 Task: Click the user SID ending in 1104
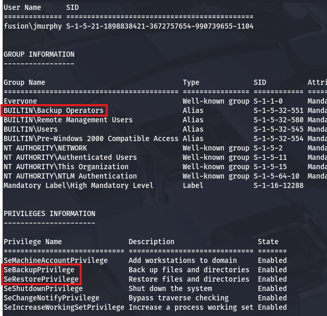(160, 26)
